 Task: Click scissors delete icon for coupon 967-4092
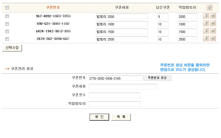tap(213, 16)
